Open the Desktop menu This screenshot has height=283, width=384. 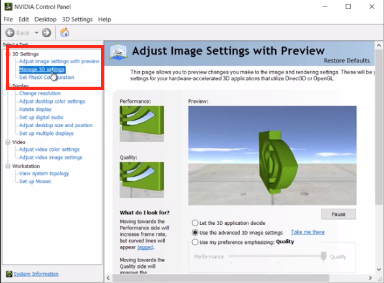pyautogui.click(x=45, y=20)
